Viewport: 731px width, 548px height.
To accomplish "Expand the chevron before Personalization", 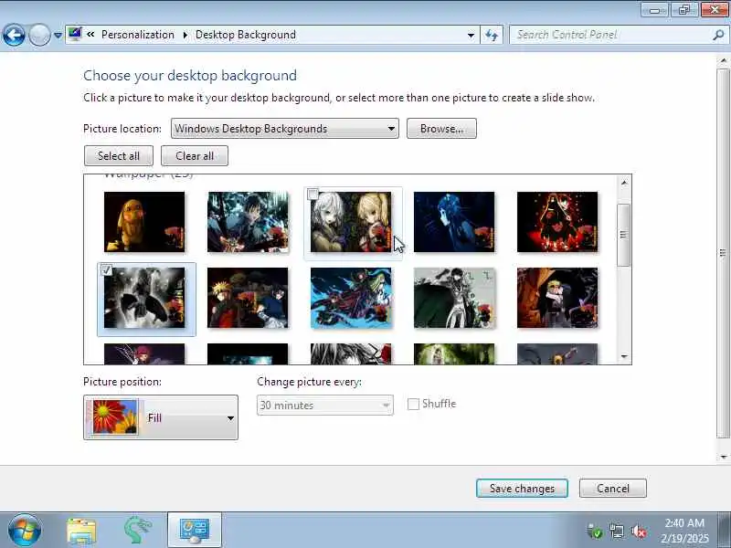I will [x=90, y=34].
